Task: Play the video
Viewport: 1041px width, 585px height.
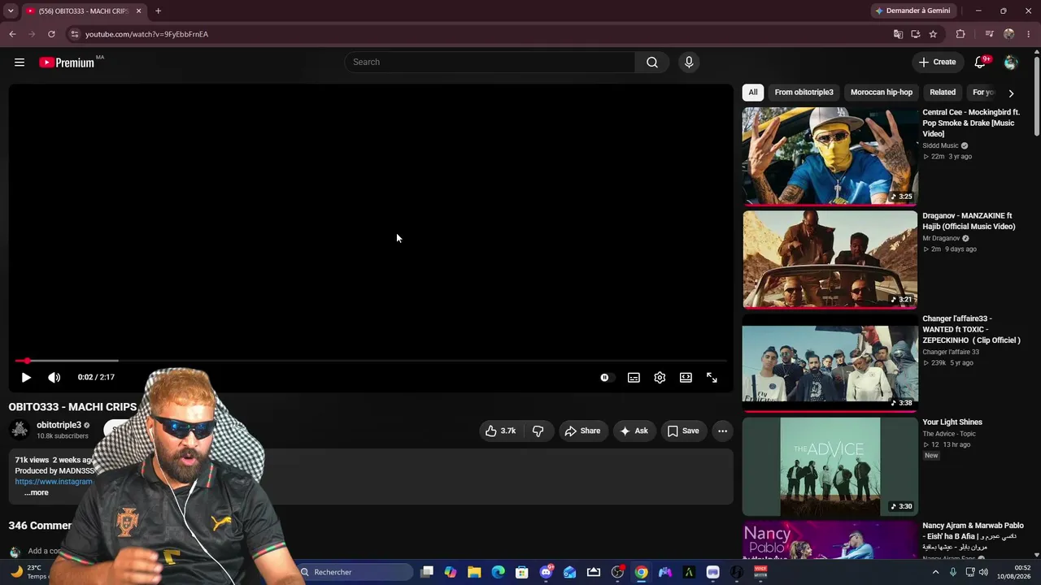Action: pos(26,378)
